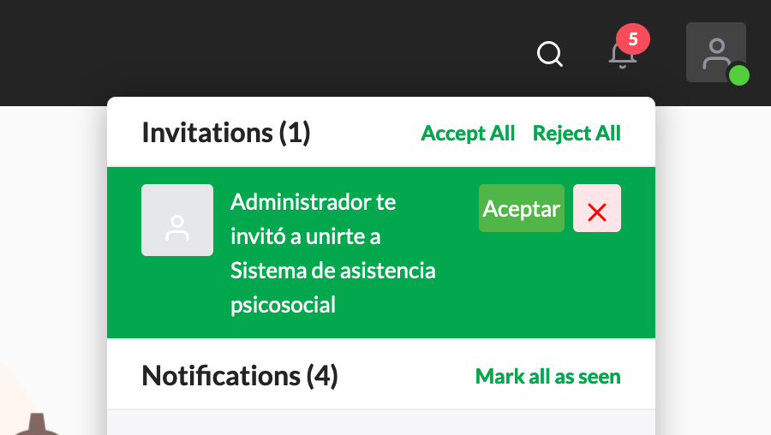Click the green online status dot
Image resolution: width=771 pixels, height=435 pixels.
click(738, 75)
